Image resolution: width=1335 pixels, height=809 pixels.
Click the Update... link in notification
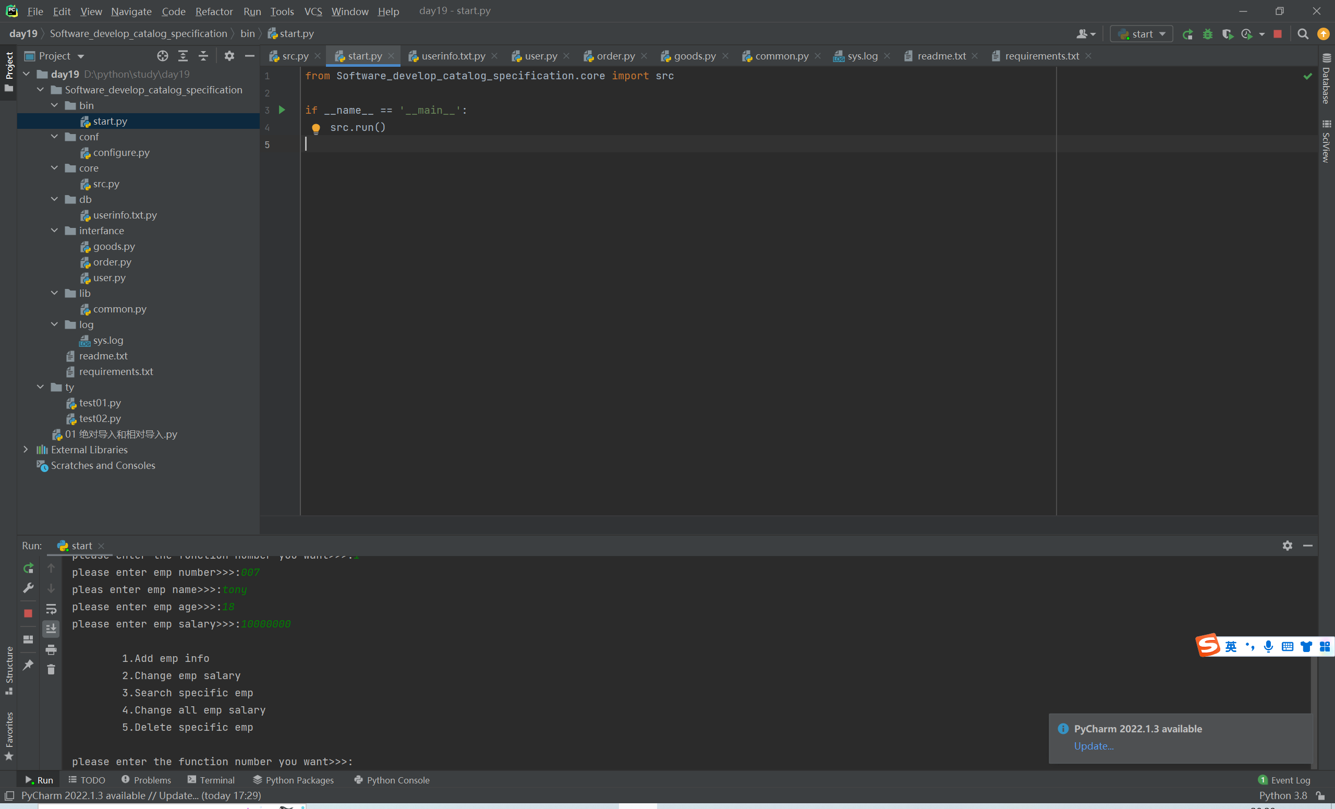pos(1094,746)
